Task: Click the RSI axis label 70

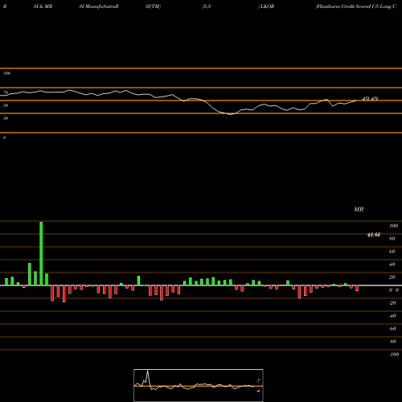Action: point(6,92)
